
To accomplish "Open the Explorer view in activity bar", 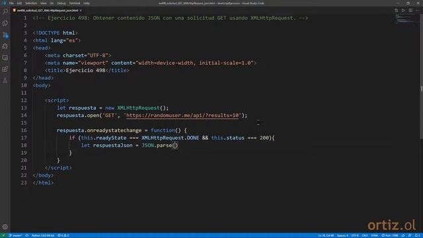I will [x=5, y=23].
